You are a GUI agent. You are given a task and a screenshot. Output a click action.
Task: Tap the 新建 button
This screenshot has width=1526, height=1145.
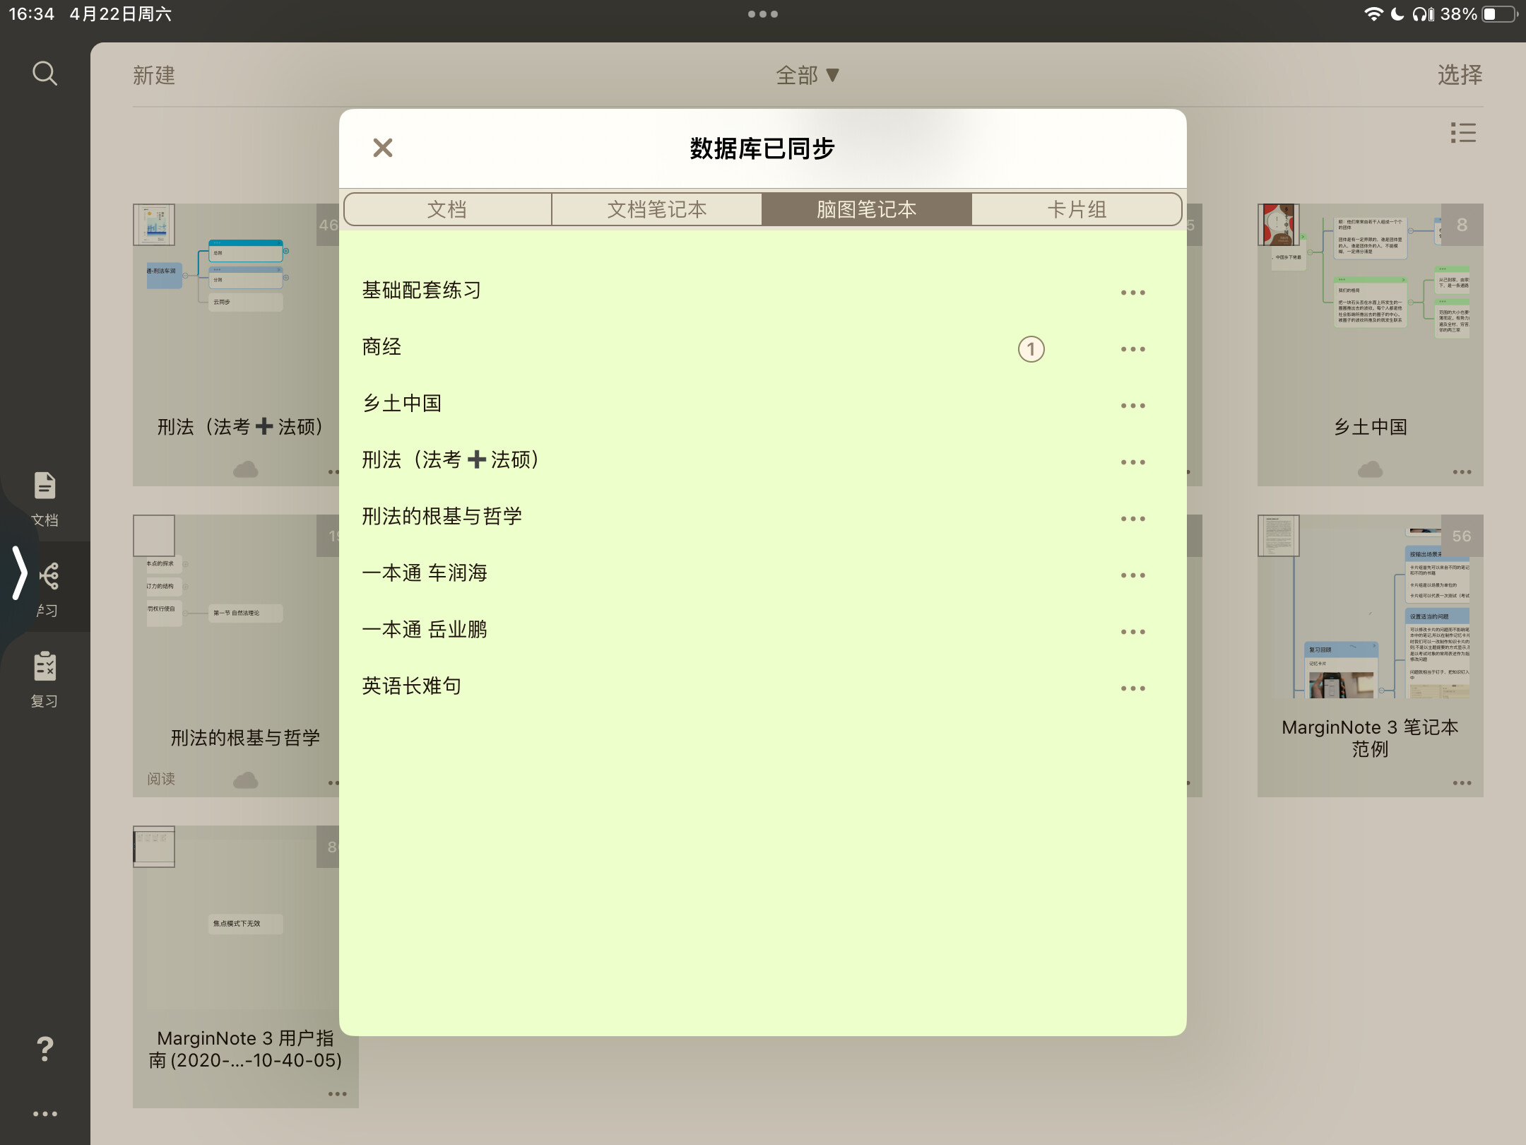click(x=154, y=75)
